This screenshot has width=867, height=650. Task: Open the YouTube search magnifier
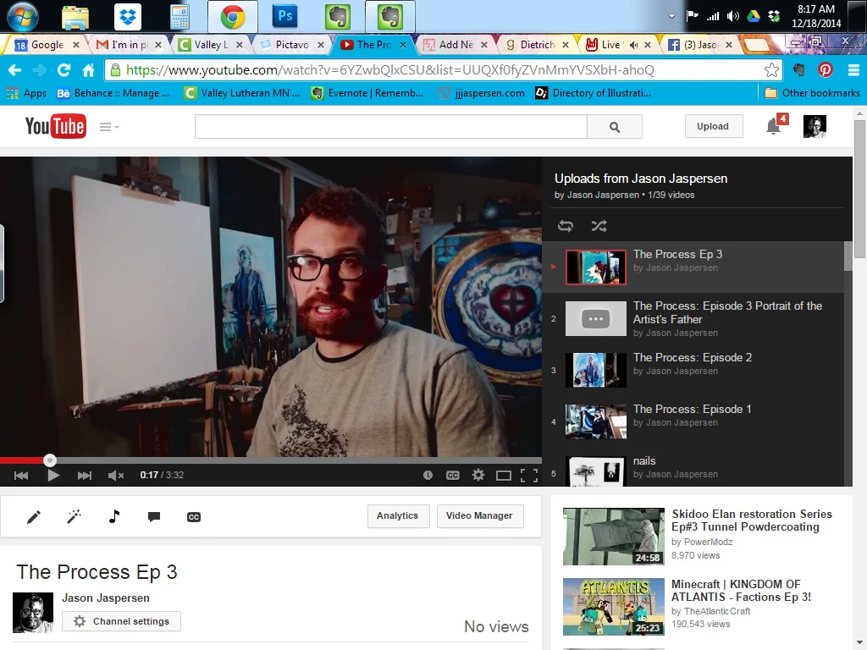click(x=615, y=126)
